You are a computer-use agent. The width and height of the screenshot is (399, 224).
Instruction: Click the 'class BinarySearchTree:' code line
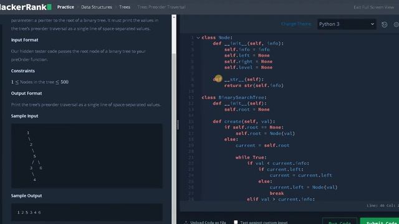pyautogui.click(x=234, y=98)
